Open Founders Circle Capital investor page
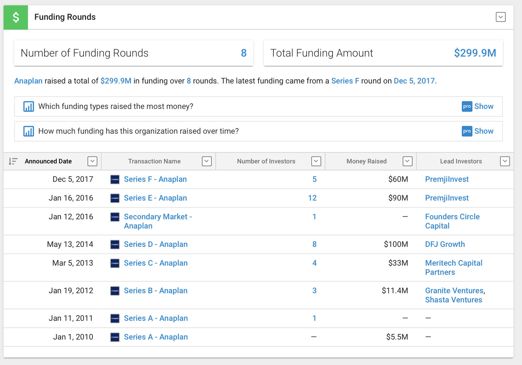The image size is (522, 365). (453, 221)
